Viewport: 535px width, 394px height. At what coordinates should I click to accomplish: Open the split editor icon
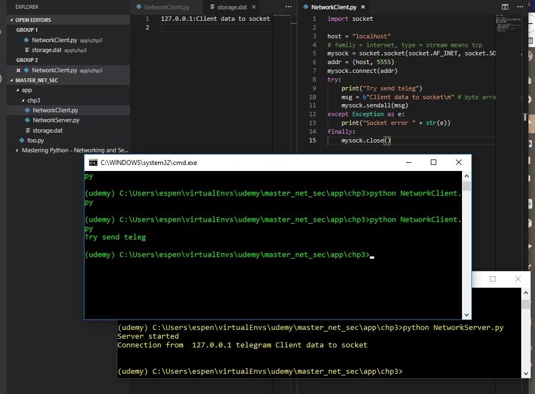(505, 7)
